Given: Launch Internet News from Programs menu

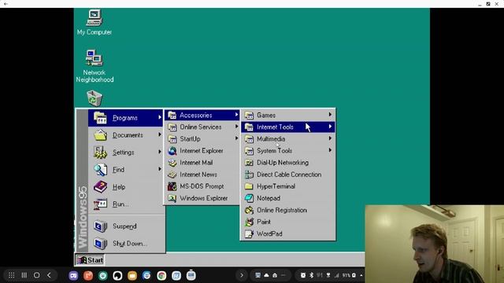Looking at the screenshot, I should 202,175.
